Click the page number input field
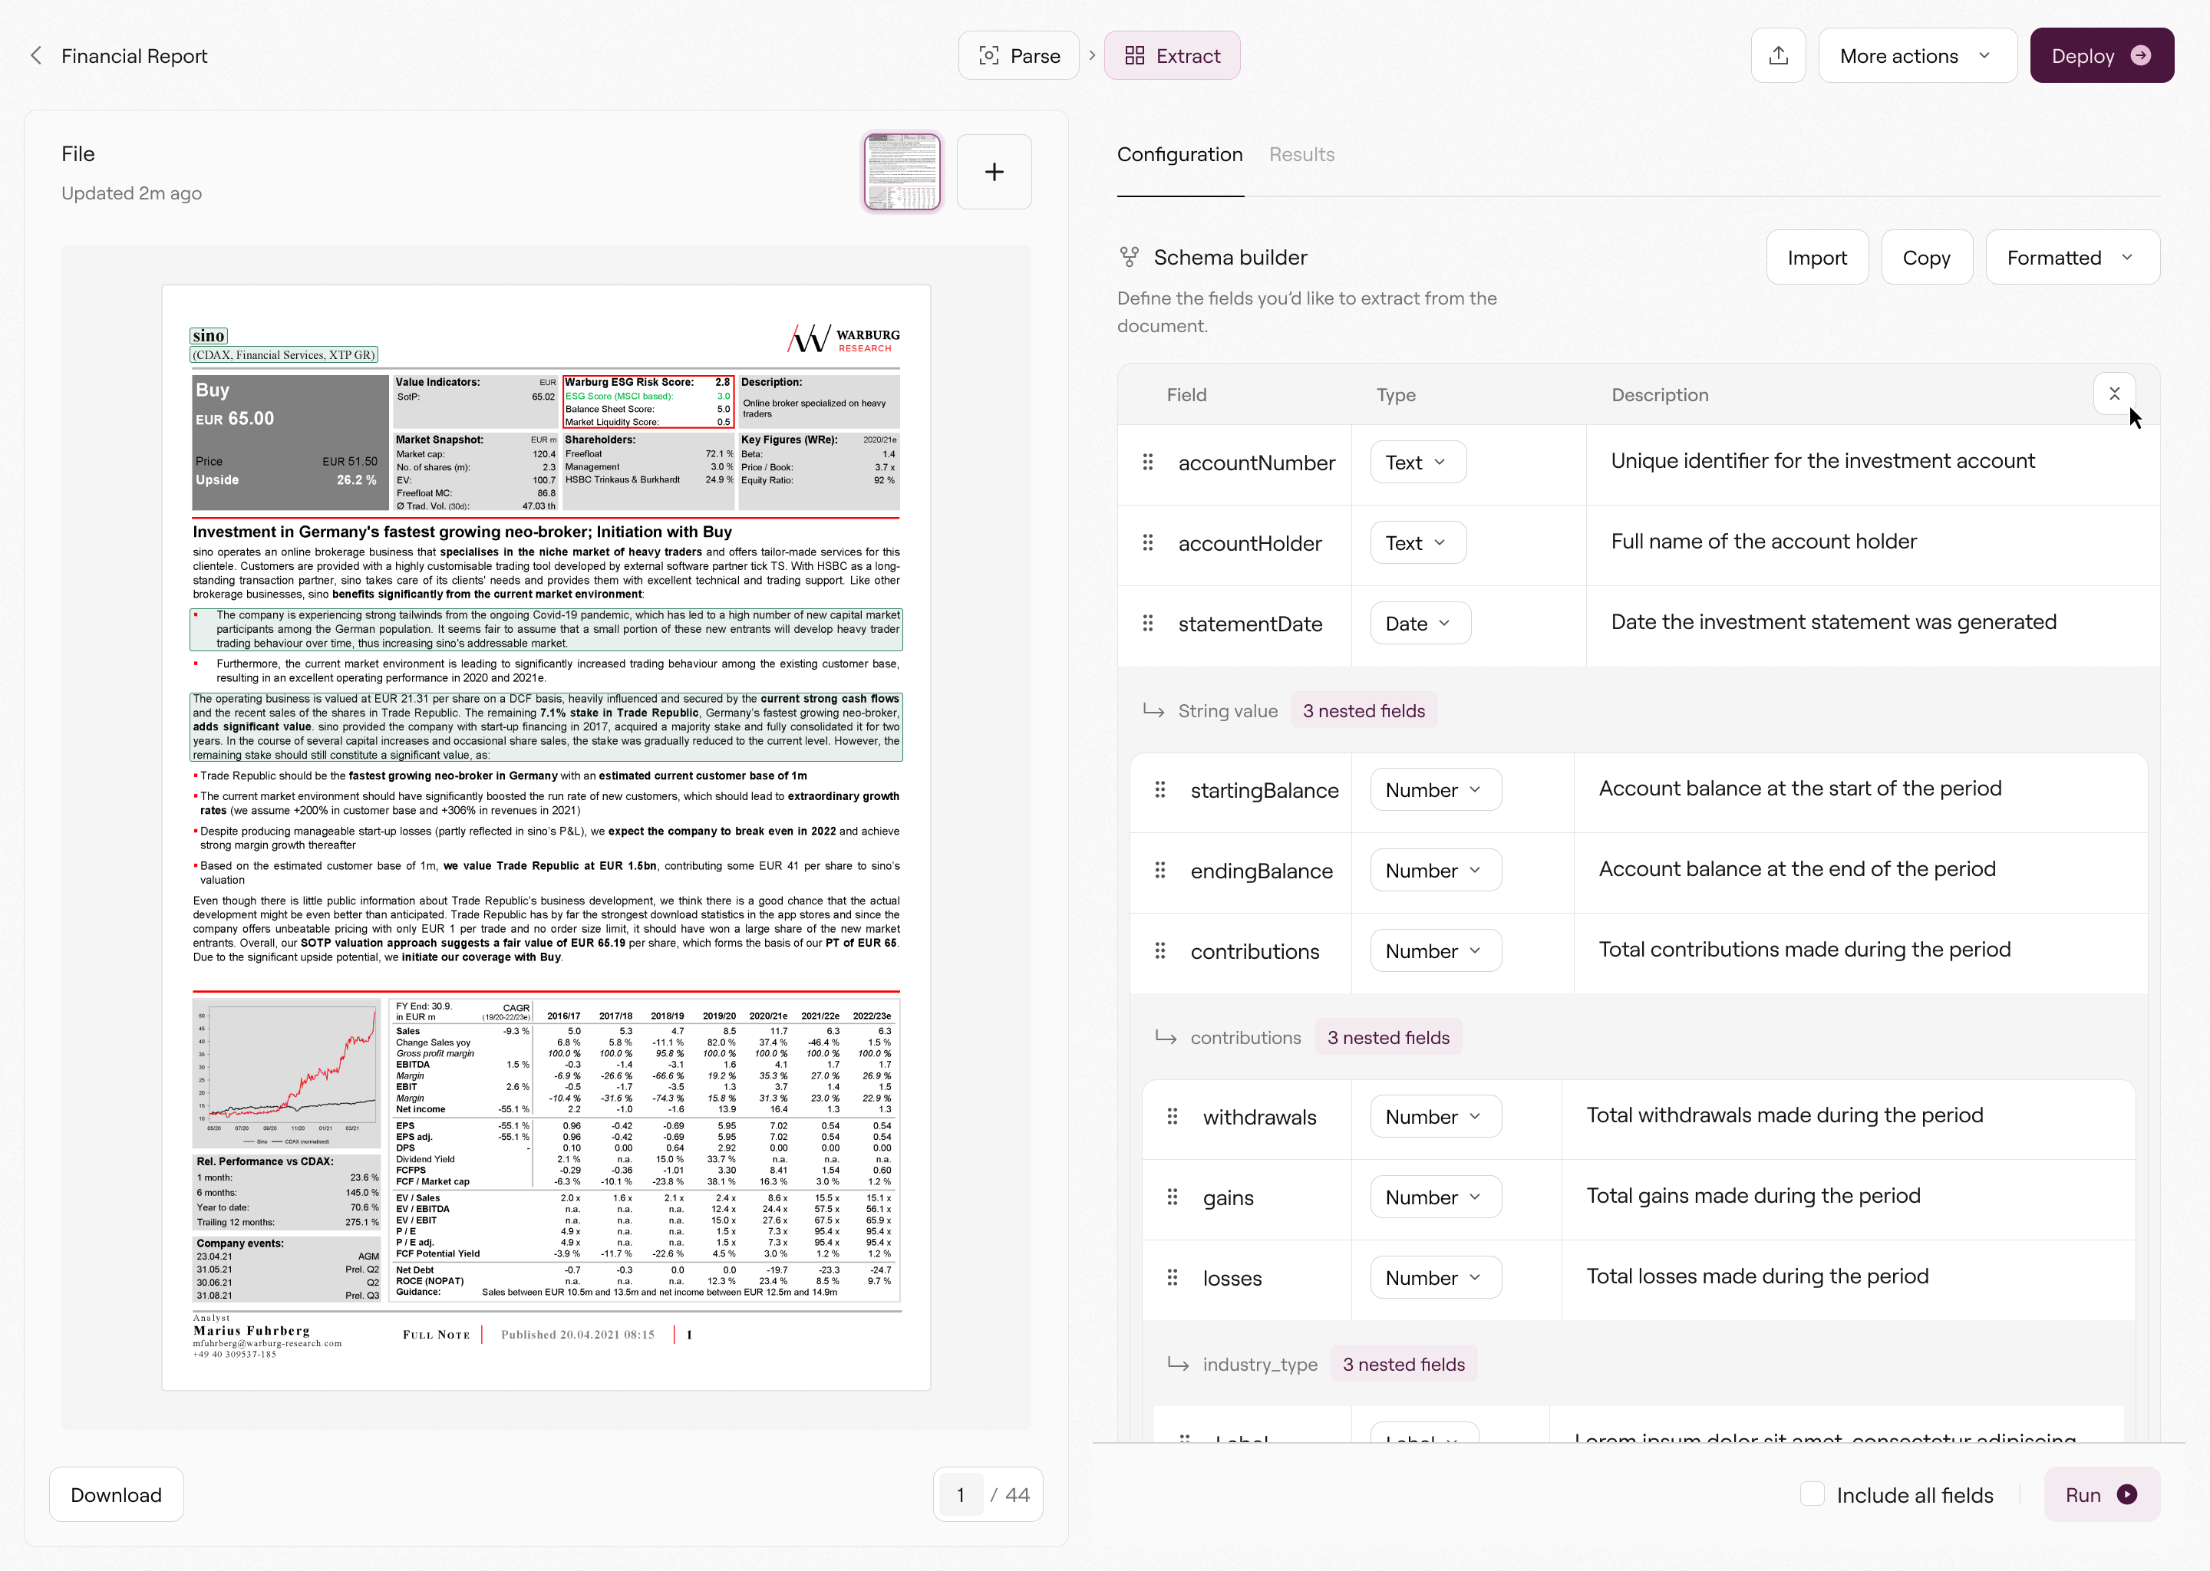 coord(960,1494)
